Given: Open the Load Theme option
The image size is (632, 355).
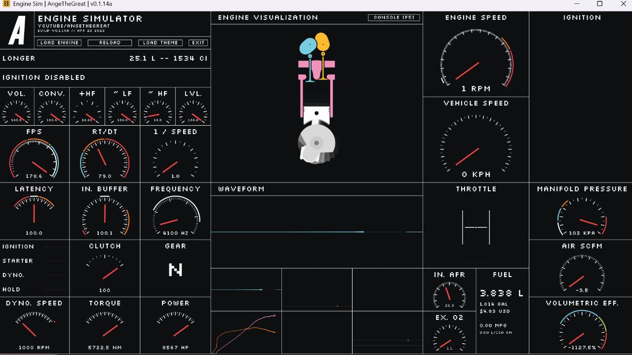Looking at the screenshot, I should 160,43.
